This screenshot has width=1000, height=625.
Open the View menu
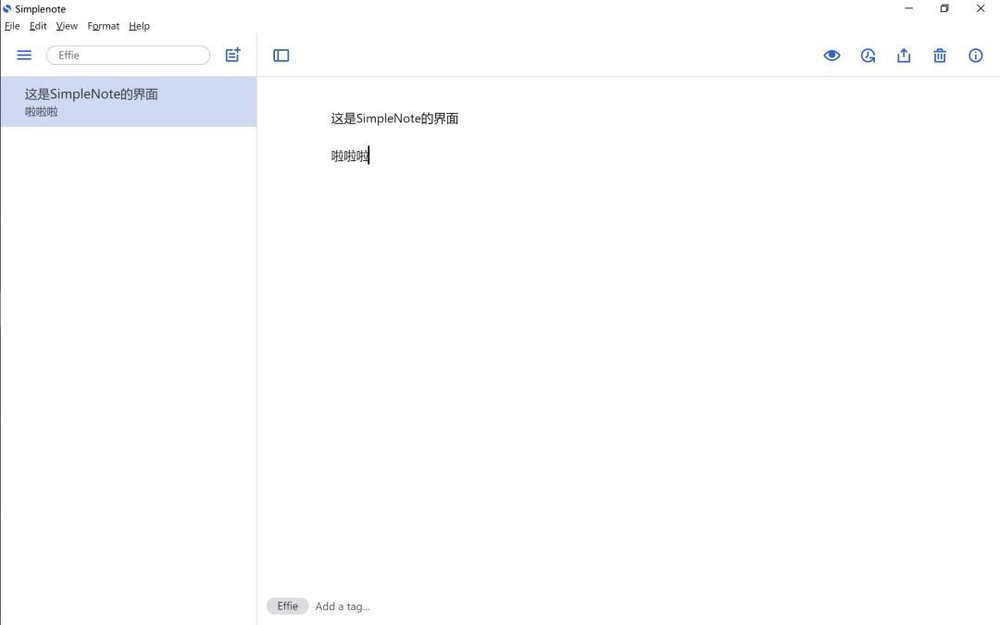point(67,26)
